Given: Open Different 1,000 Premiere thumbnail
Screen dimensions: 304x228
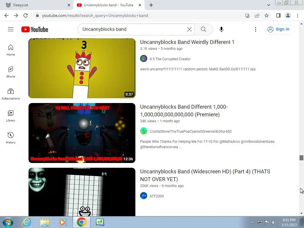Looking at the screenshot, I should (82, 133).
